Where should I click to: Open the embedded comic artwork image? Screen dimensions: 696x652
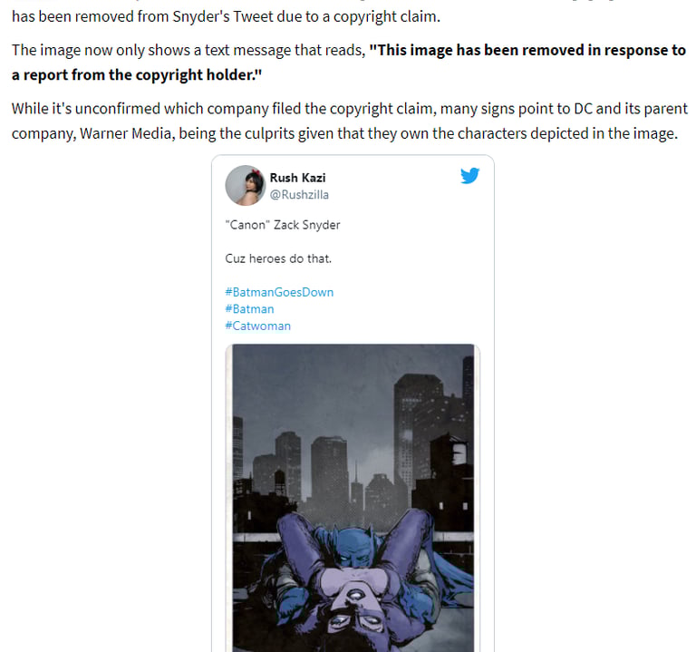click(353, 498)
